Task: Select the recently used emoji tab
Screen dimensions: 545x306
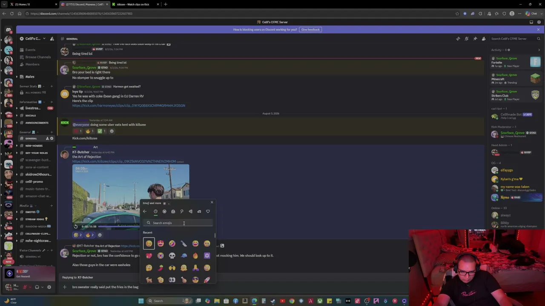Action: point(155,211)
